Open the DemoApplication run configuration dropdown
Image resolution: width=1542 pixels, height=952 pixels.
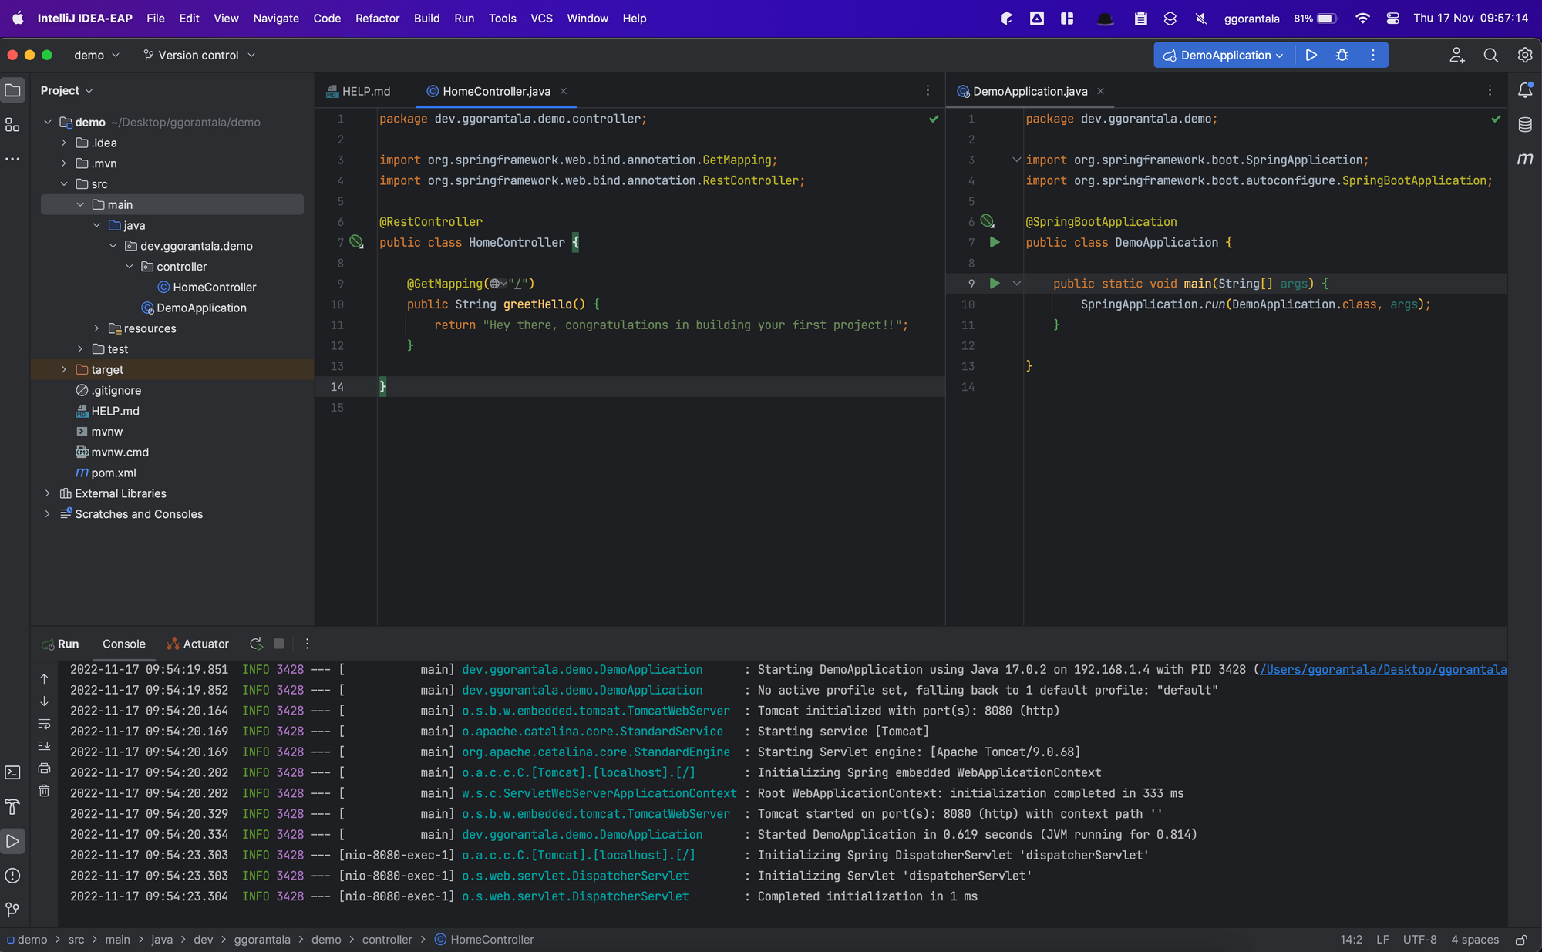click(1223, 55)
